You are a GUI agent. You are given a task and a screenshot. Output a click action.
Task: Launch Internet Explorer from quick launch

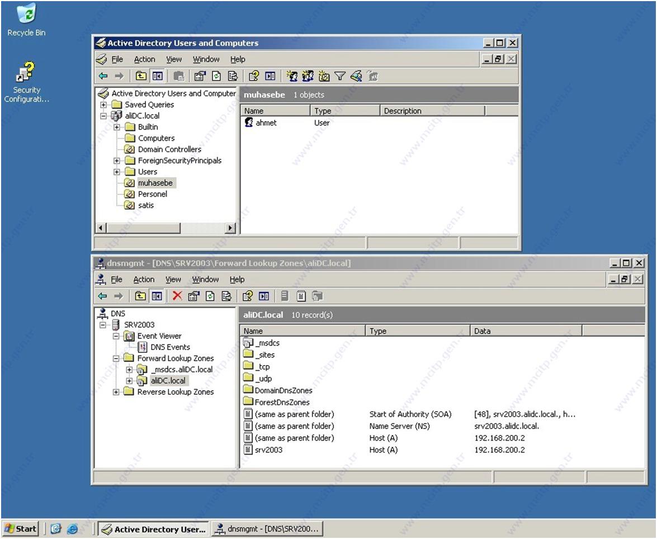click(x=72, y=529)
